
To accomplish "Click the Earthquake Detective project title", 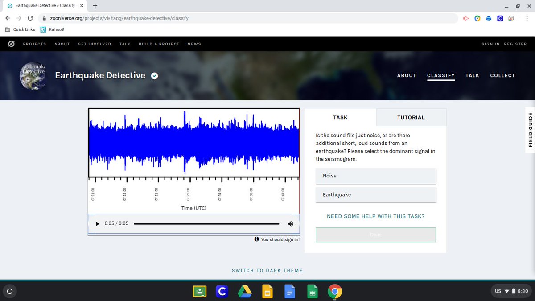I will tap(100, 75).
